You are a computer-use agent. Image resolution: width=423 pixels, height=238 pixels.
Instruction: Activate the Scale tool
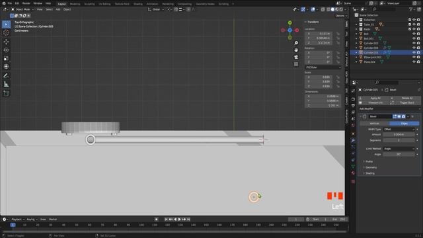point(6,58)
